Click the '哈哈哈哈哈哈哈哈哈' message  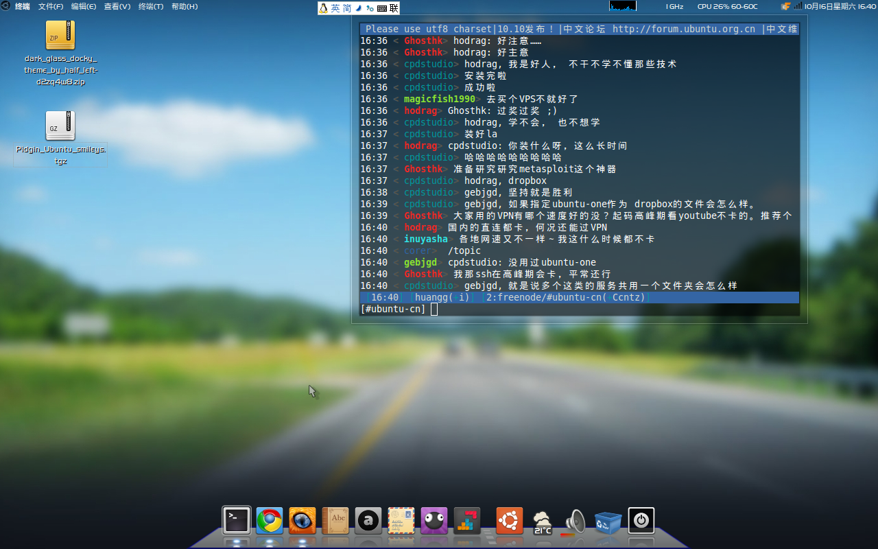[513, 157]
